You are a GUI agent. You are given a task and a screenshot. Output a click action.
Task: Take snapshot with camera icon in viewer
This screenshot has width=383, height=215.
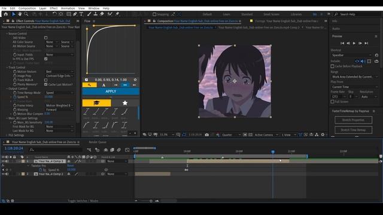[x=207, y=134]
